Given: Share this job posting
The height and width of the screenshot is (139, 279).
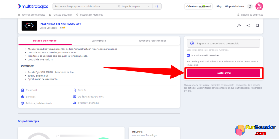Looking at the screenshot, I should coord(248,26).
